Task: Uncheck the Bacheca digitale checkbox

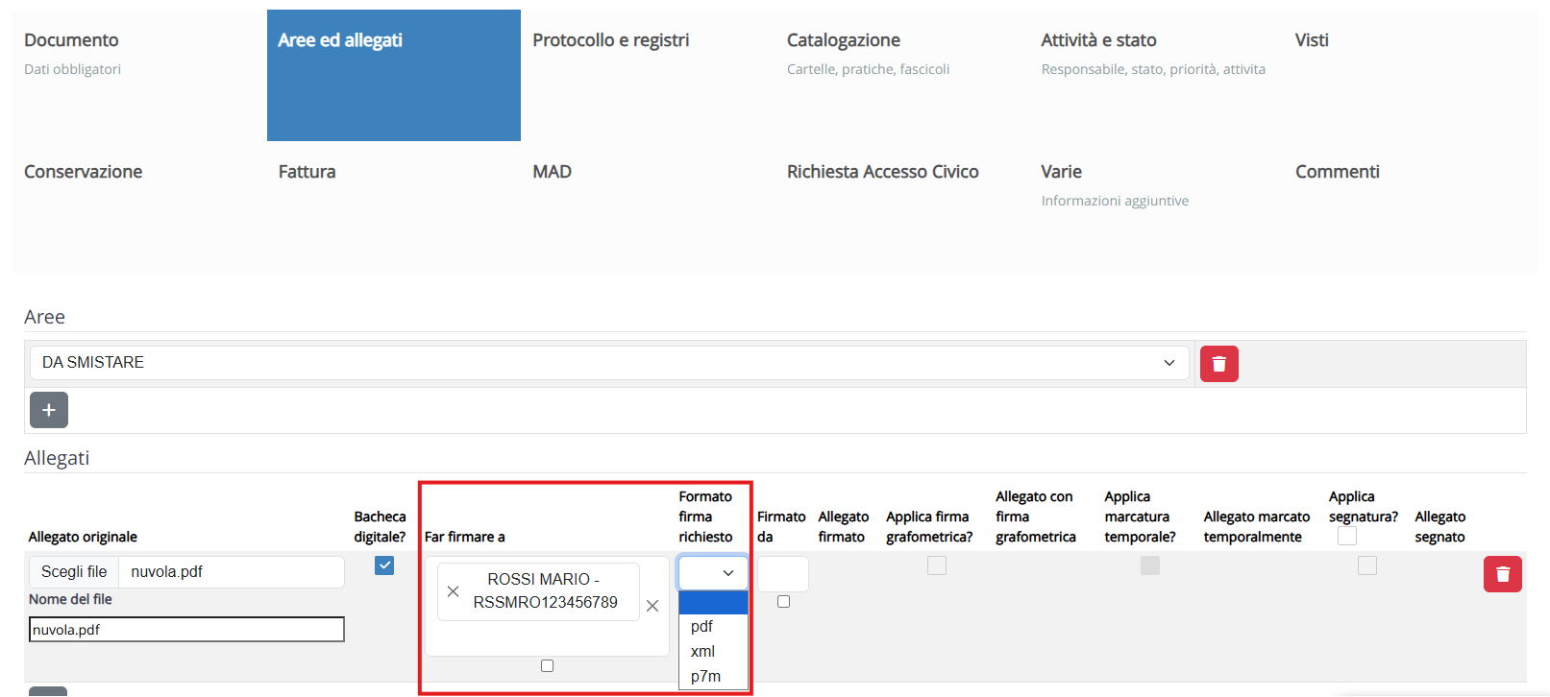Action: click(x=384, y=565)
